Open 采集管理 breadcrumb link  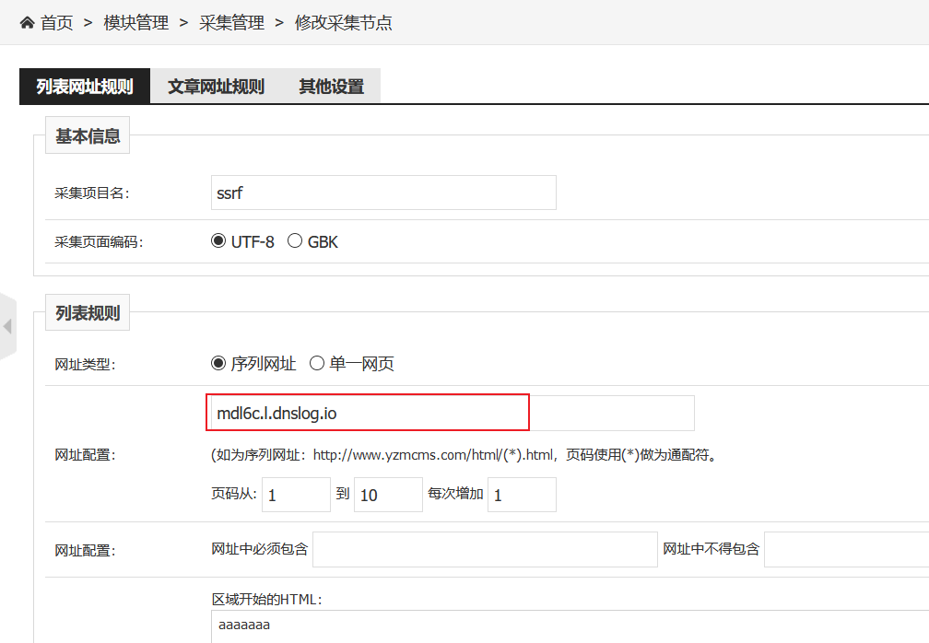click(x=231, y=23)
